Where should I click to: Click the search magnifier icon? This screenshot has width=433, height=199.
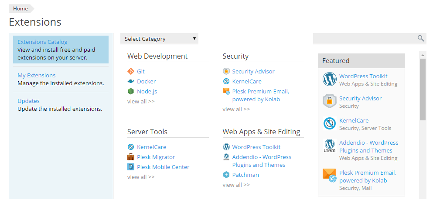point(421,39)
